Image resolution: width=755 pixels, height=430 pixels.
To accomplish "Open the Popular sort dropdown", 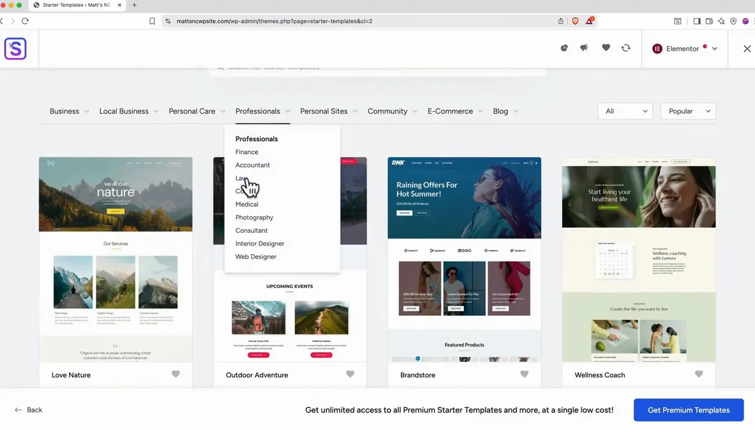I will (688, 111).
